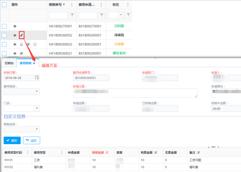
Task: Click the pencil edit icon for HX1809260052
Action: coord(22,35)
